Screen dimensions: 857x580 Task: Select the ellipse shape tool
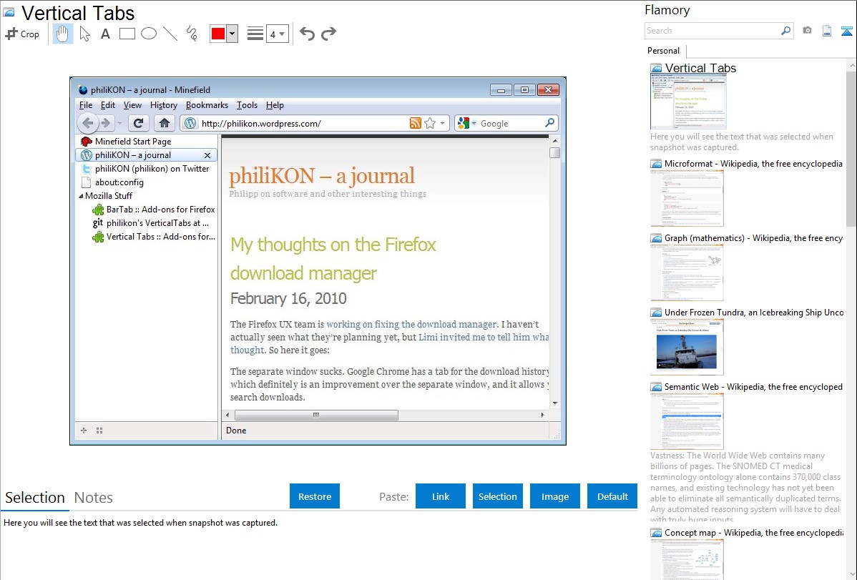click(149, 34)
